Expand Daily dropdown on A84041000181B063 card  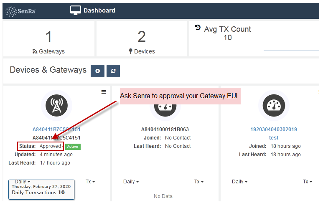[x=131, y=182]
